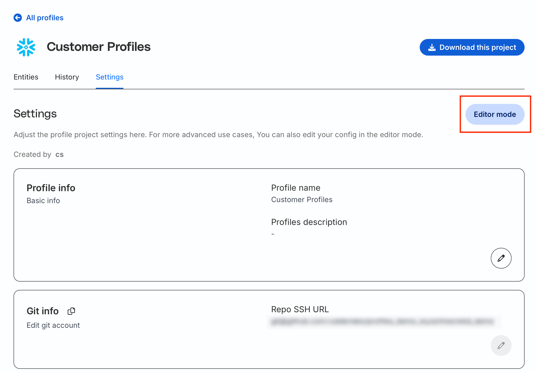Open the All profiles link

pyautogui.click(x=45, y=18)
